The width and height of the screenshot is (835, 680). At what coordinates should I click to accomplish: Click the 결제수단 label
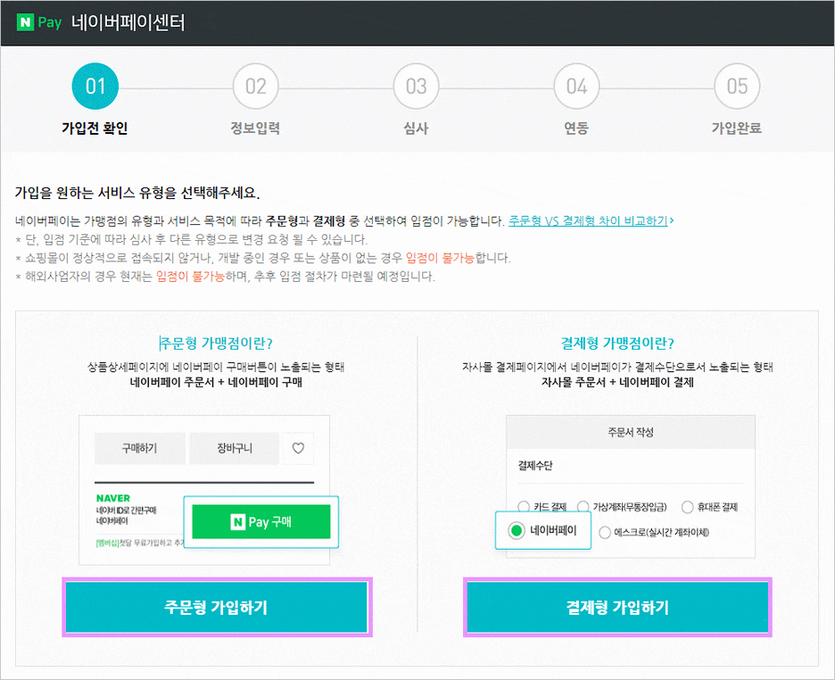click(535, 466)
